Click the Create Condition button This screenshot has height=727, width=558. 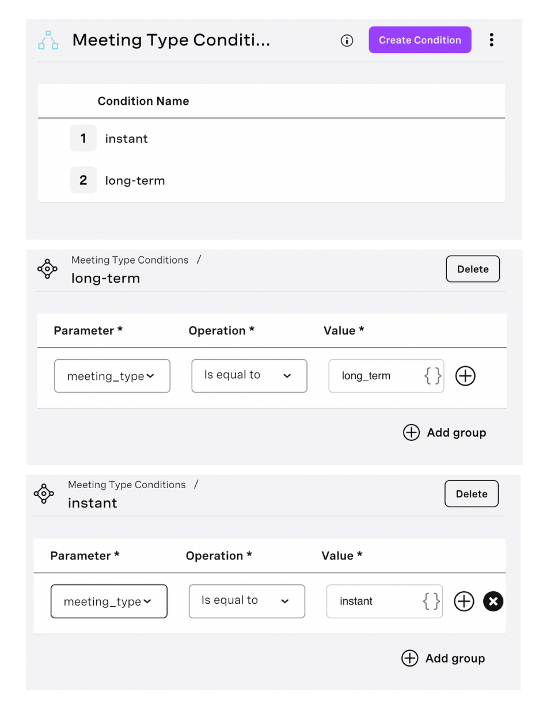click(x=420, y=40)
